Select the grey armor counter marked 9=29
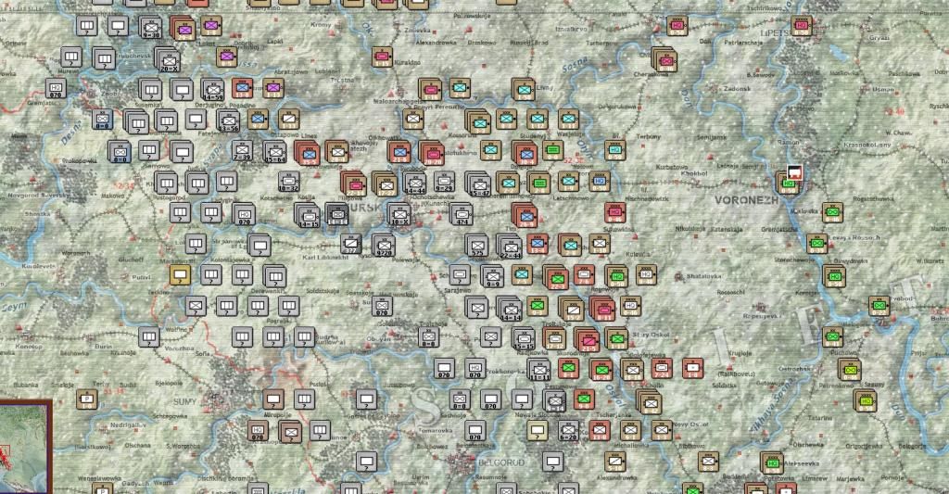This screenshot has height=494, width=949. (444, 181)
